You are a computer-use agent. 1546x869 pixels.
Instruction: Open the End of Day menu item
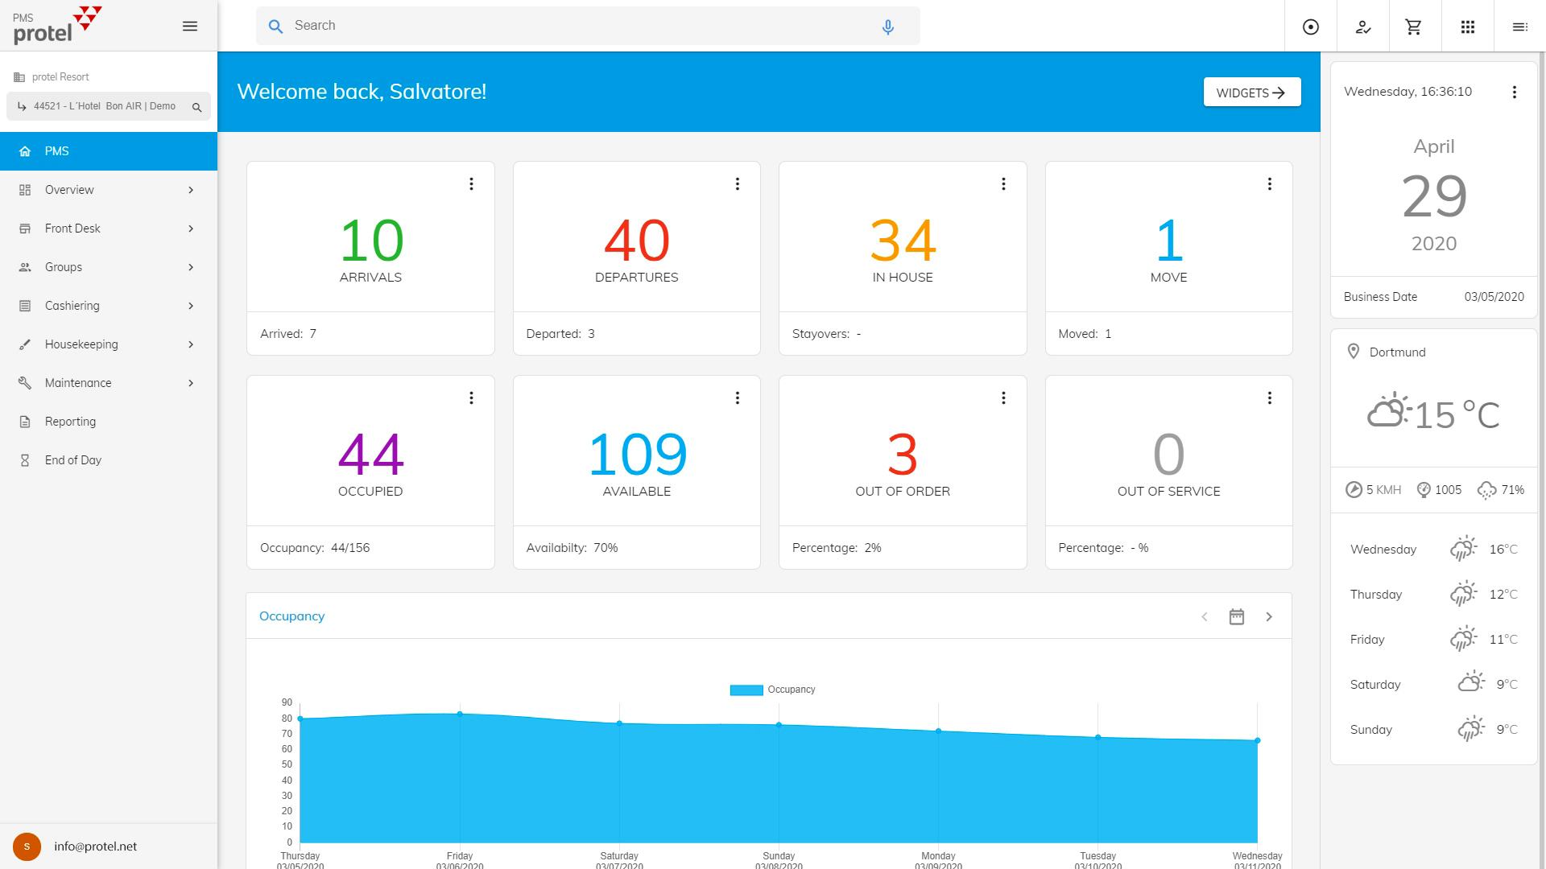click(x=73, y=459)
